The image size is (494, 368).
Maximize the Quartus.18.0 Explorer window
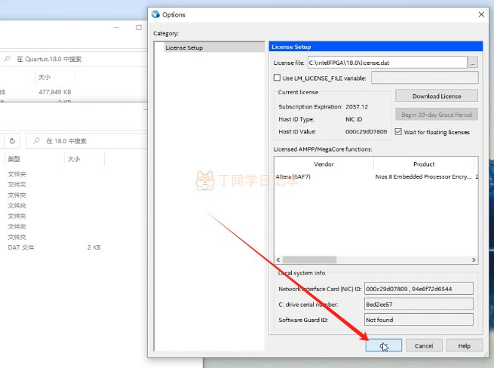coord(139,27)
